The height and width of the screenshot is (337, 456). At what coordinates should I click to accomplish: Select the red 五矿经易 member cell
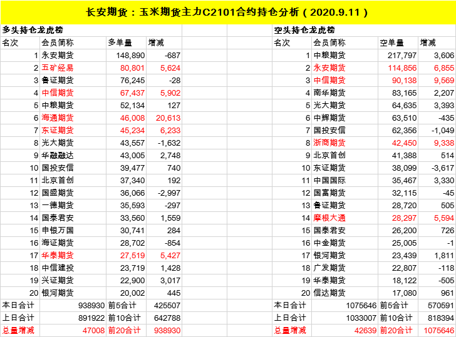pyautogui.click(x=73, y=68)
